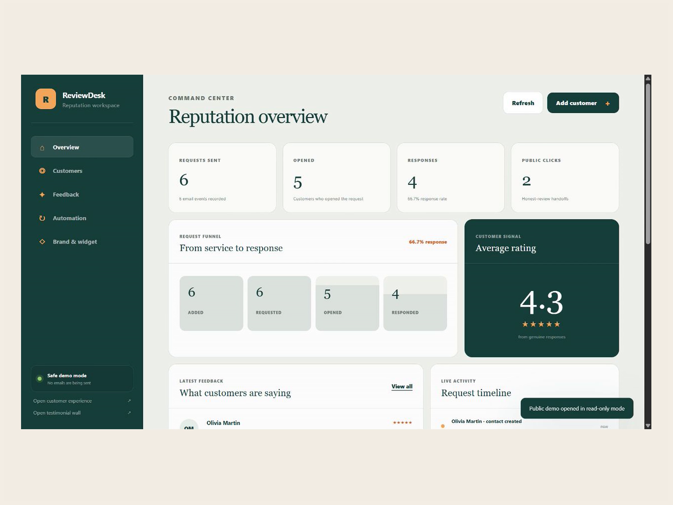Screen dimensions: 673x505
Task: Open View all latest feedback link
Action: click(402, 386)
